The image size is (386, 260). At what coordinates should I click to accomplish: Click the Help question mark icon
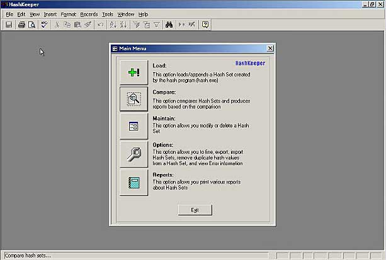pos(205,24)
